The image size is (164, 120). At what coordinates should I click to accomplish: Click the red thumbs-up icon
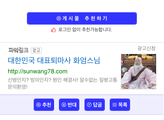tap(54, 30)
